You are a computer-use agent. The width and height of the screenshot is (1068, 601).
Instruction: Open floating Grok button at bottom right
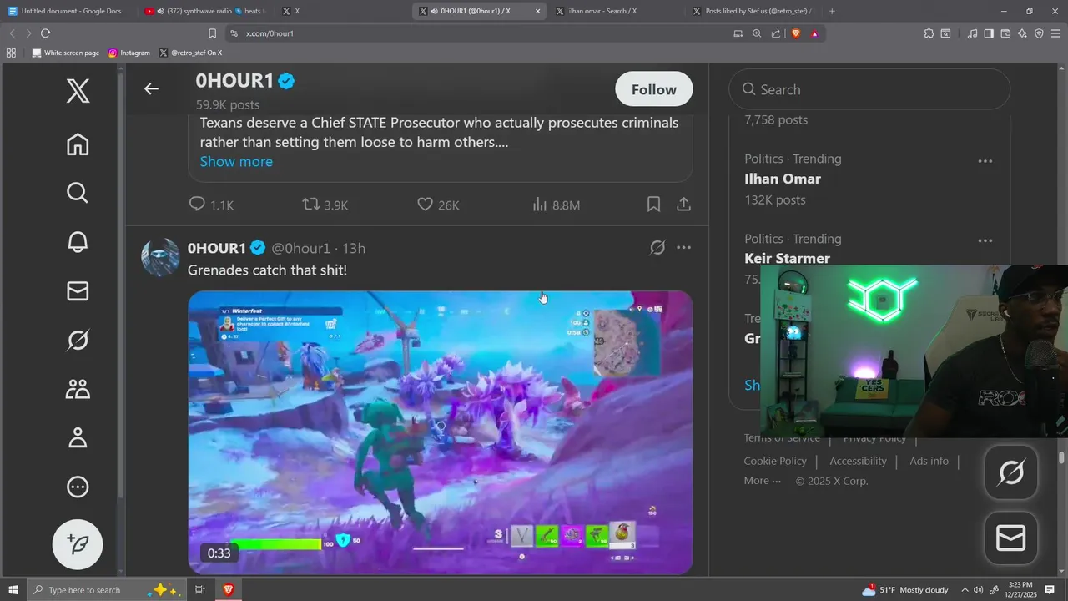coord(1011,472)
